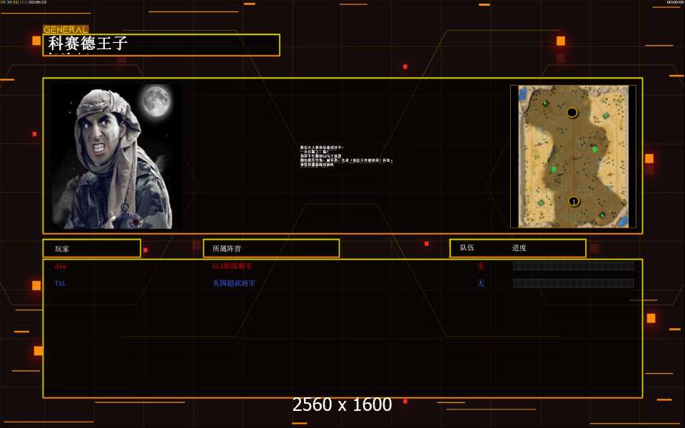Screen dimensions: 685x428
Task: Select the 玩家 column header
Action: tap(91, 248)
